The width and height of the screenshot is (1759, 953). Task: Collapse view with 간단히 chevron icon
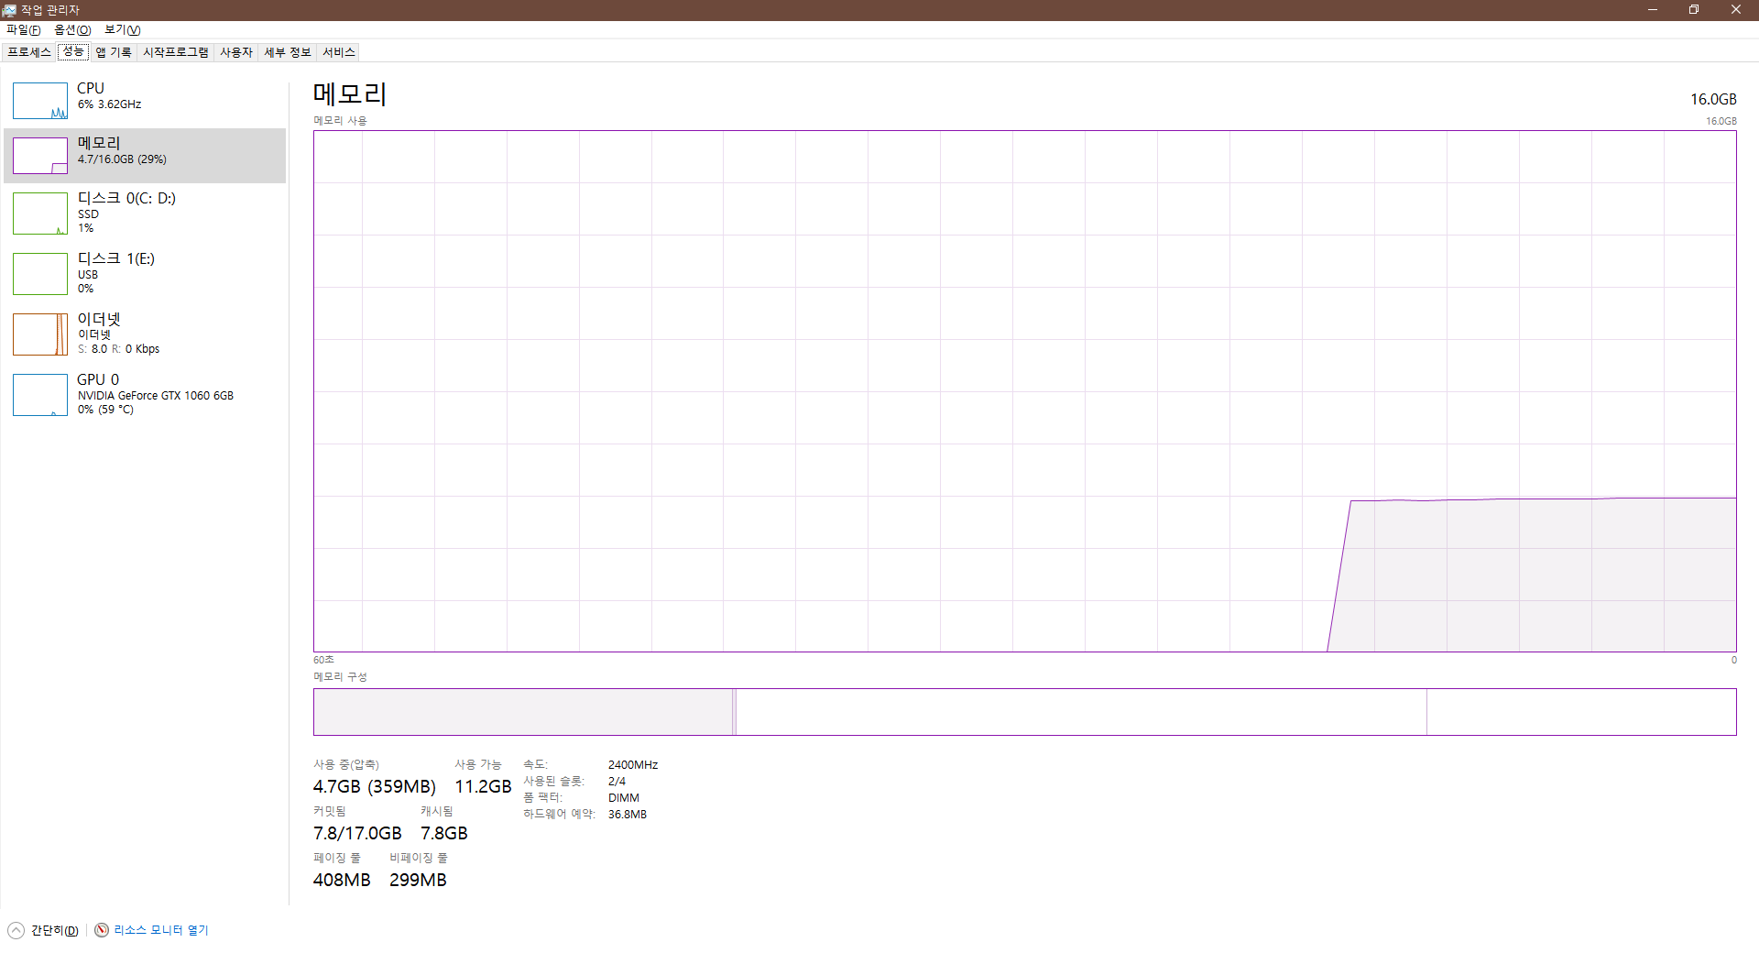click(x=16, y=930)
